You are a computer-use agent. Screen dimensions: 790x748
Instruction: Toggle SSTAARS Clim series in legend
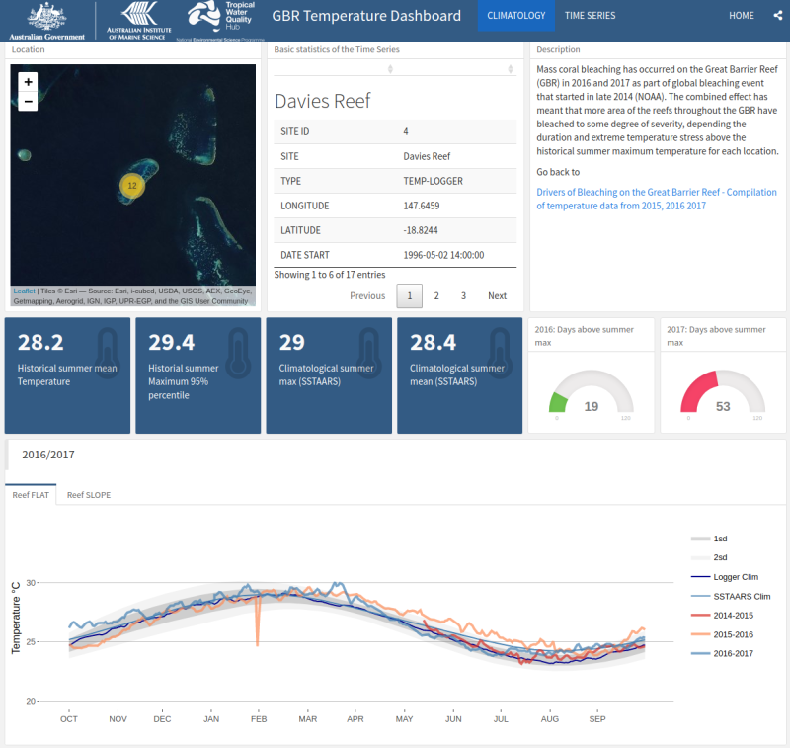[x=731, y=596]
